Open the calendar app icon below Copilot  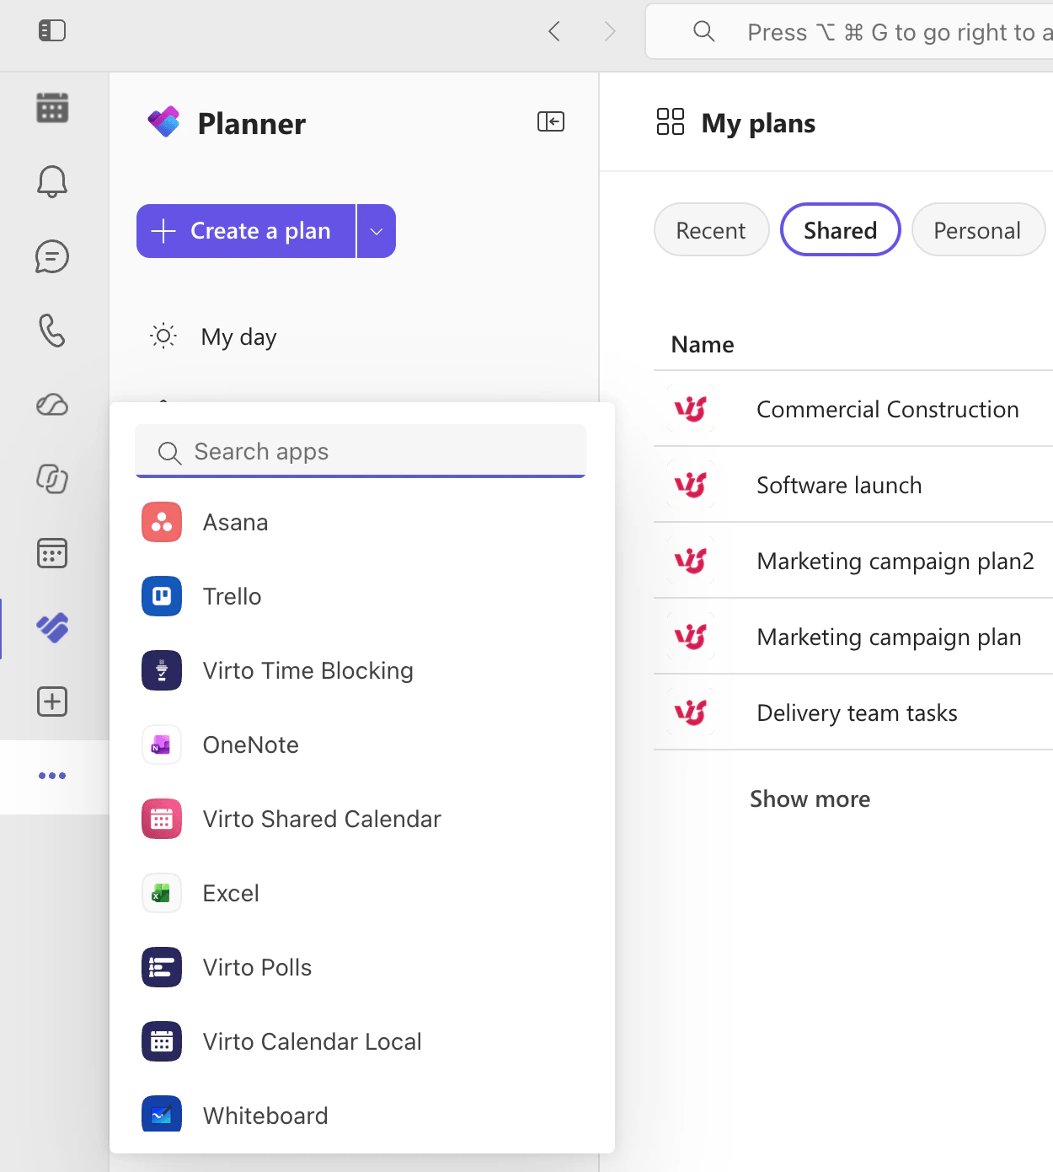point(52,553)
